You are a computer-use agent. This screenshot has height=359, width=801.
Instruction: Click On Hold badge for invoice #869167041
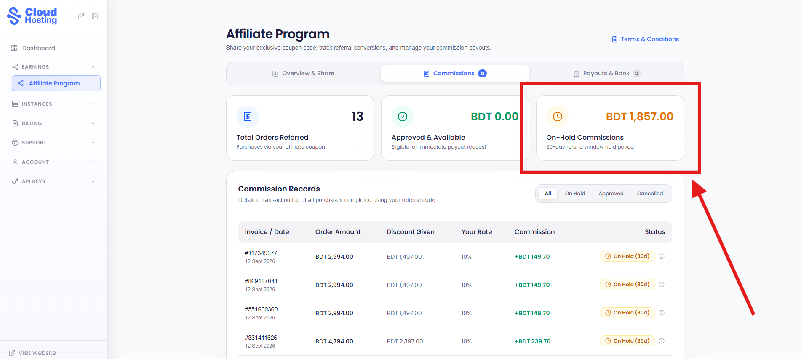(x=627, y=285)
